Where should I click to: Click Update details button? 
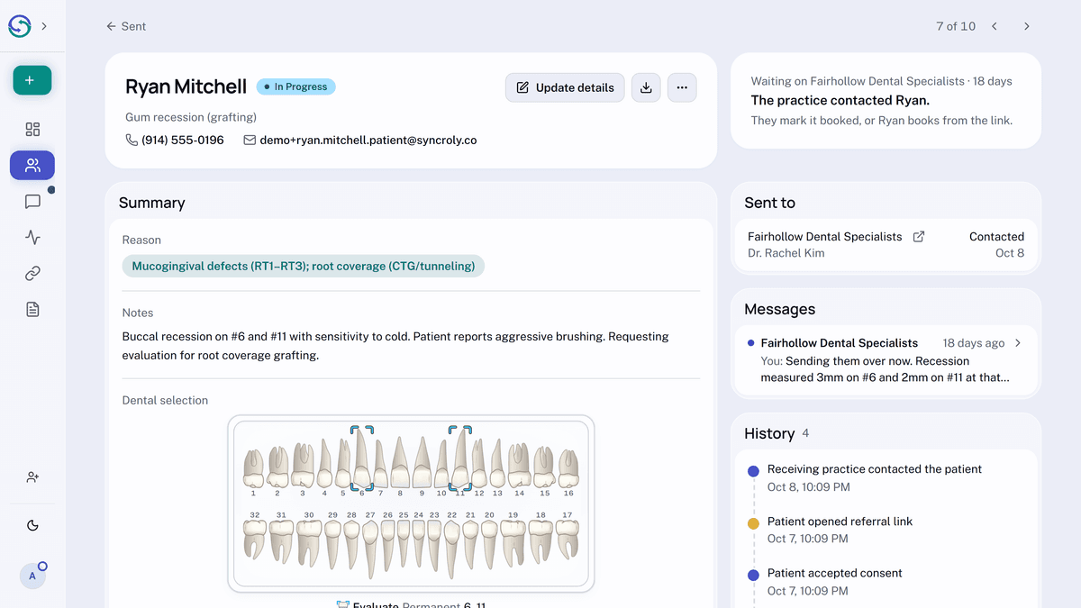(565, 87)
